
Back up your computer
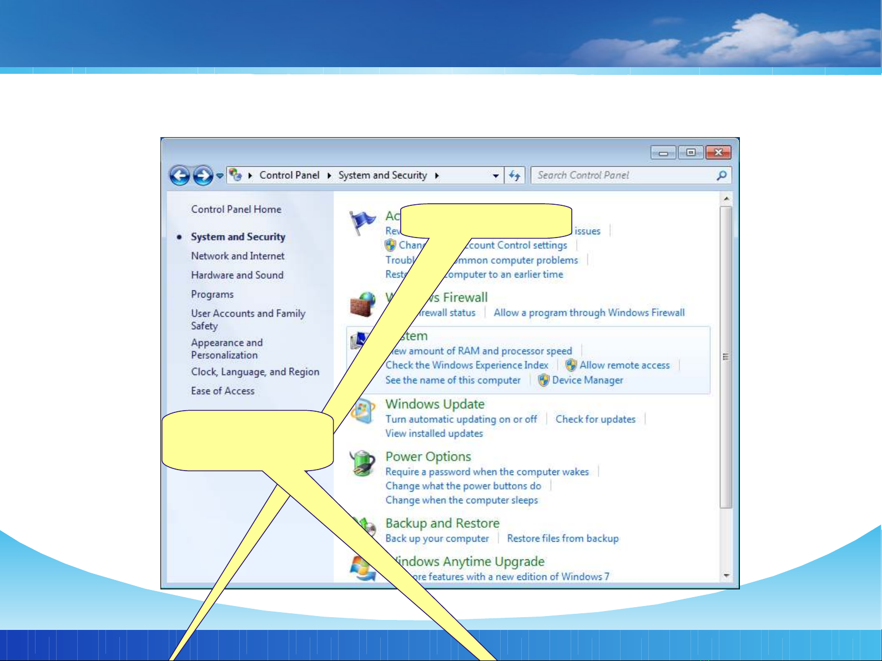tap(437, 538)
